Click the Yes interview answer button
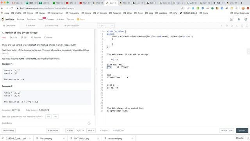Screen dimensions: 250x141 click(x=48, y=117)
